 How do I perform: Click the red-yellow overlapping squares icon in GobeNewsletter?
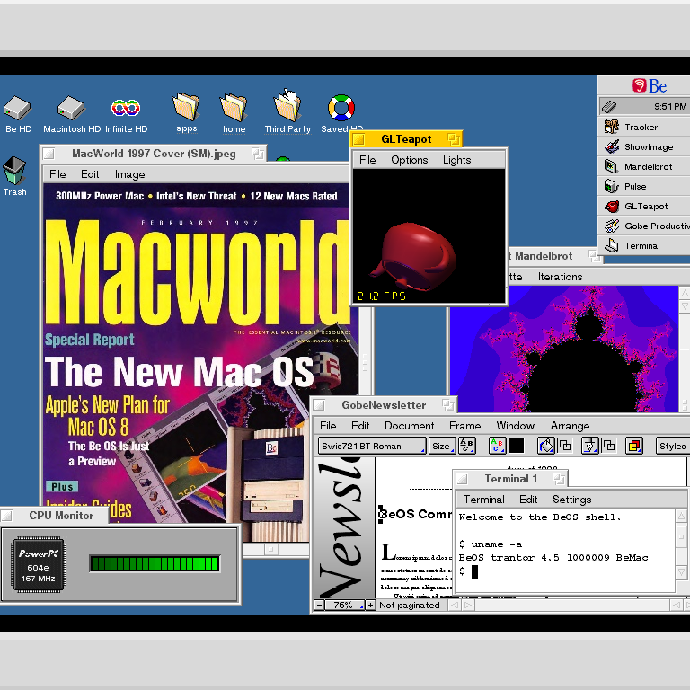[x=634, y=446]
